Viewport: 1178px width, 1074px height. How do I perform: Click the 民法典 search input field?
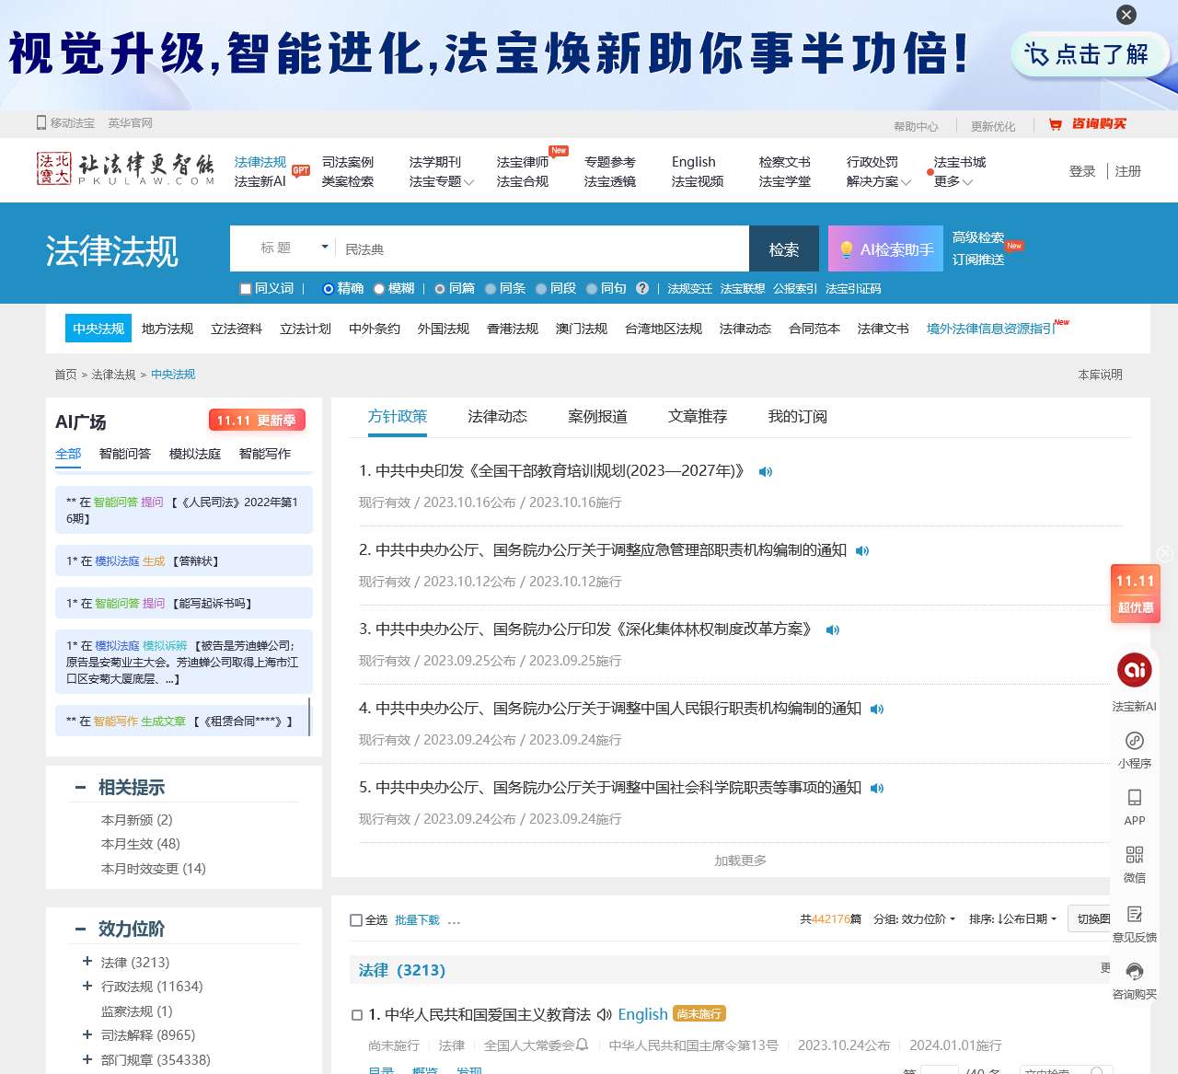pyautogui.click(x=543, y=249)
